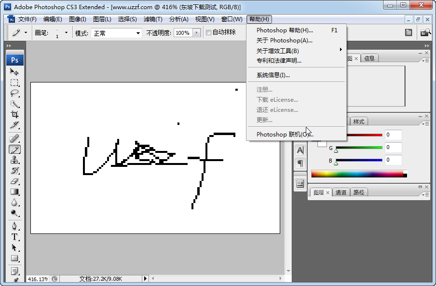
Task: Open the 图层(L) menu
Action: click(102, 19)
